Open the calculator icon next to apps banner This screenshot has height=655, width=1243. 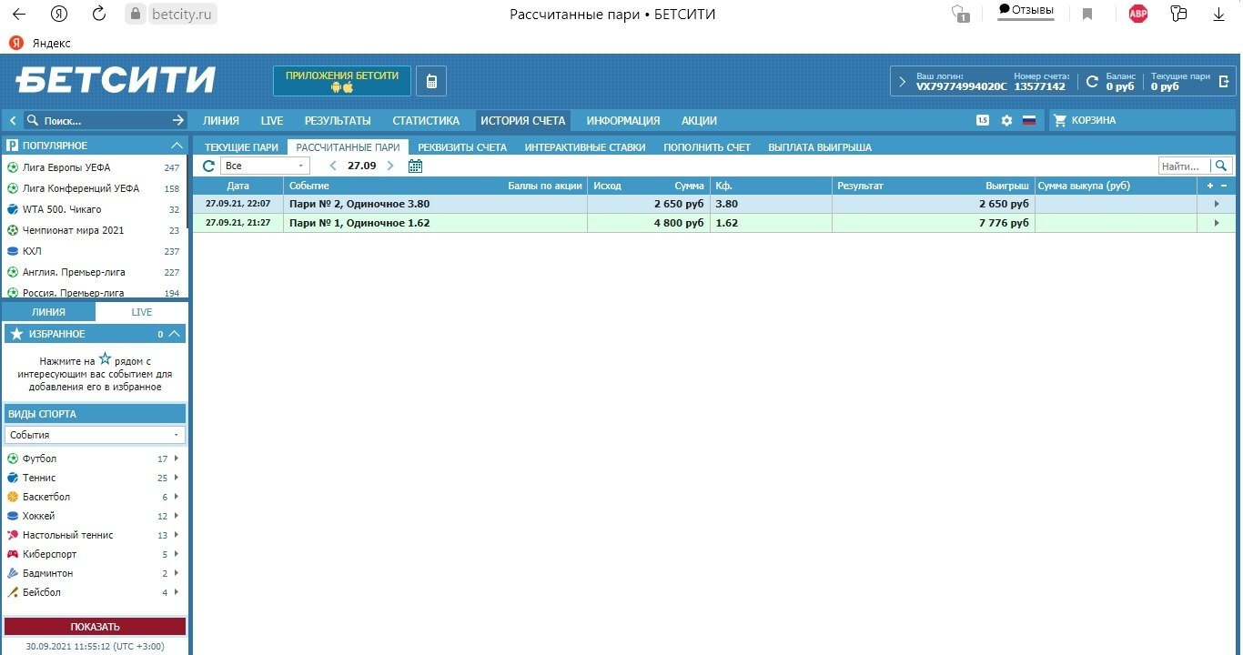pos(431,82)
